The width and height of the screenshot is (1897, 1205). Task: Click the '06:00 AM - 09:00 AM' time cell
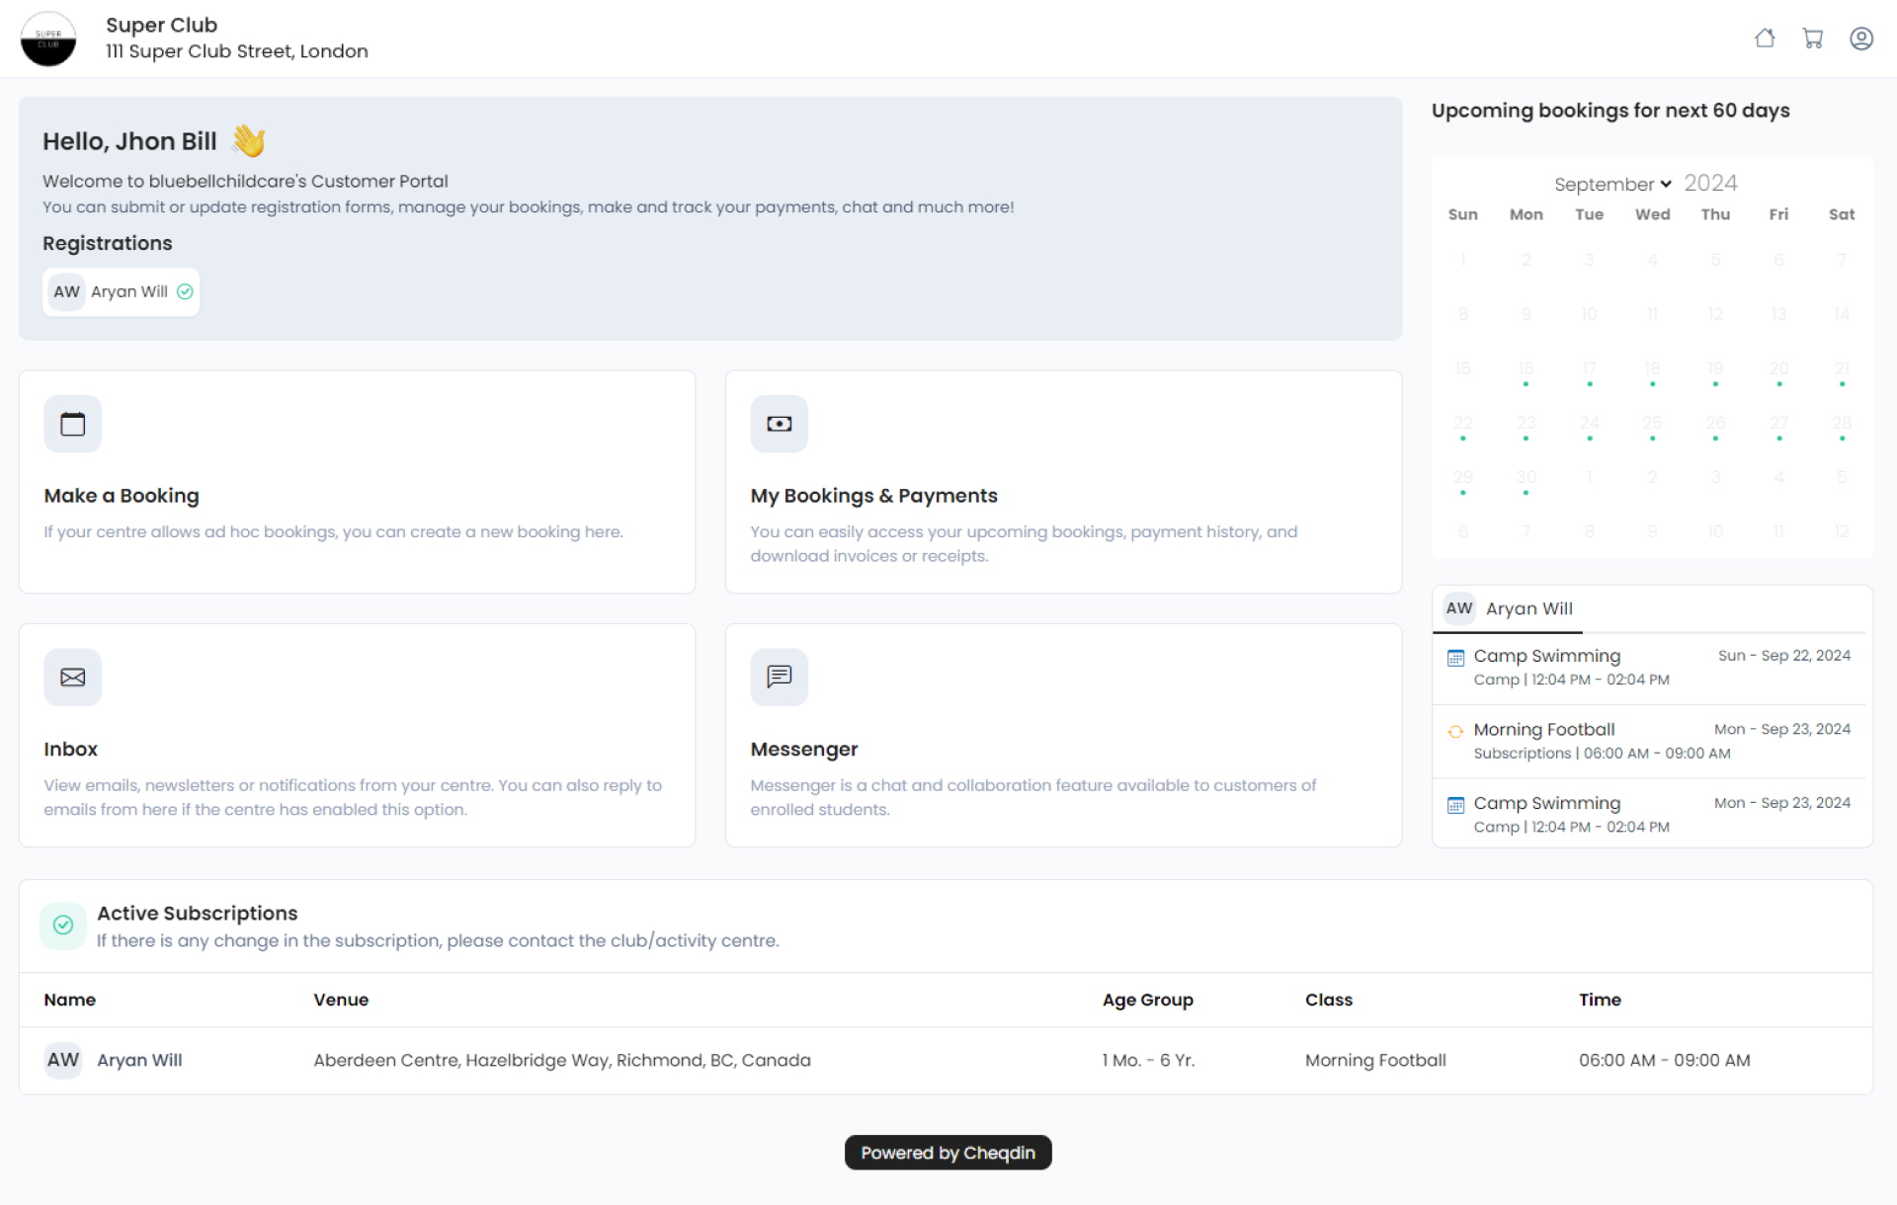point(1664,1060)
